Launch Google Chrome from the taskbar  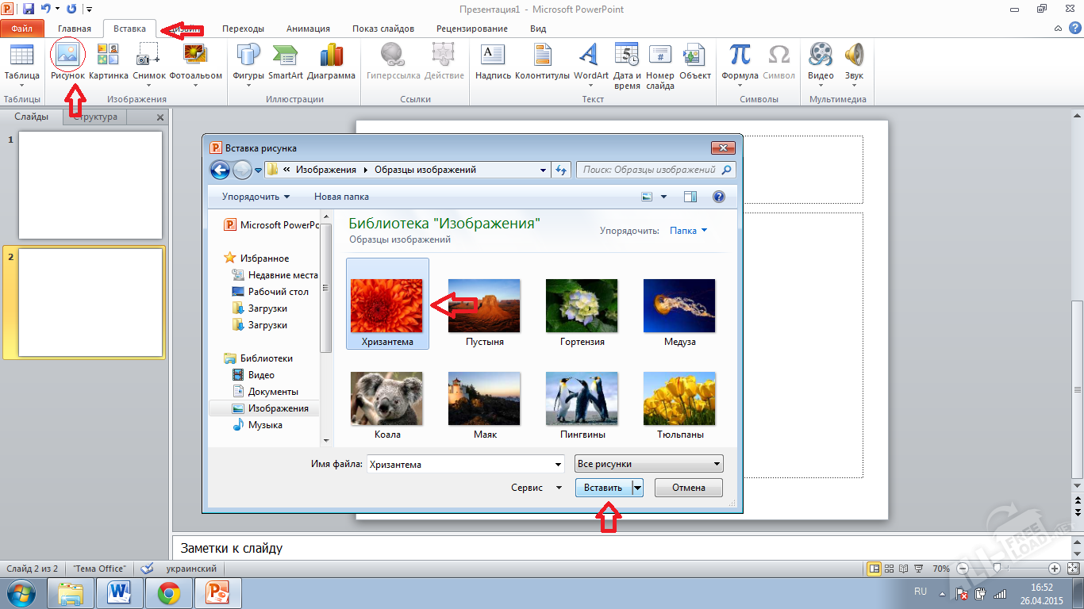point(168,592)
